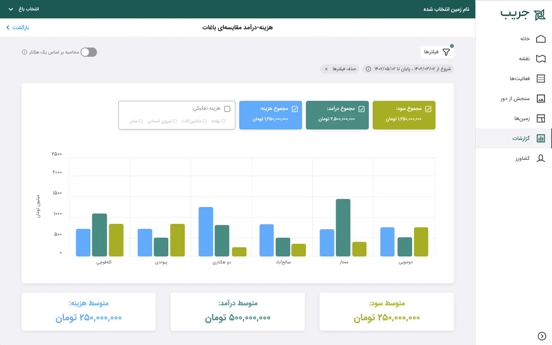Click the average profit (متوسط سود) card
Viewport: 552px width, 345px height.
[x=387, y=312]
